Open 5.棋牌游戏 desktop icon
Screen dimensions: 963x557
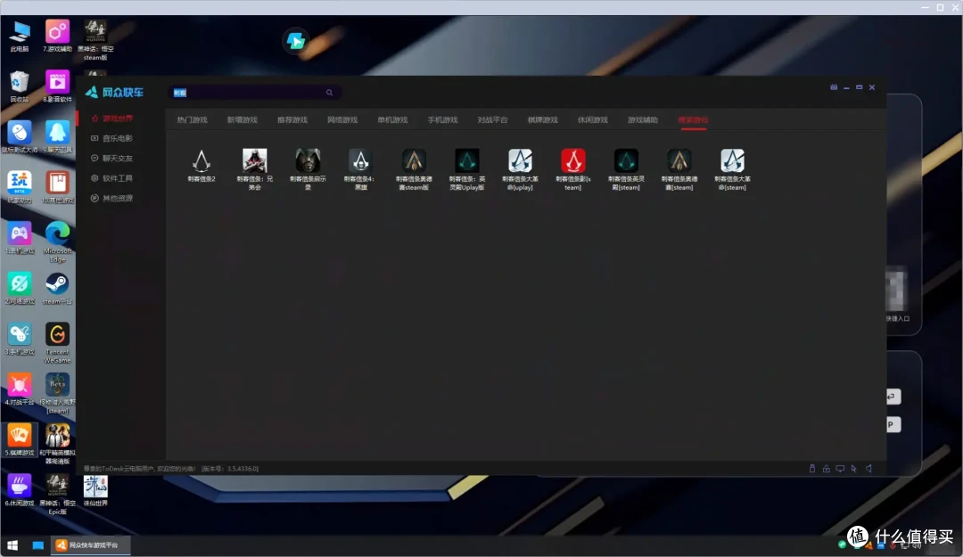(x=20, y=439)
